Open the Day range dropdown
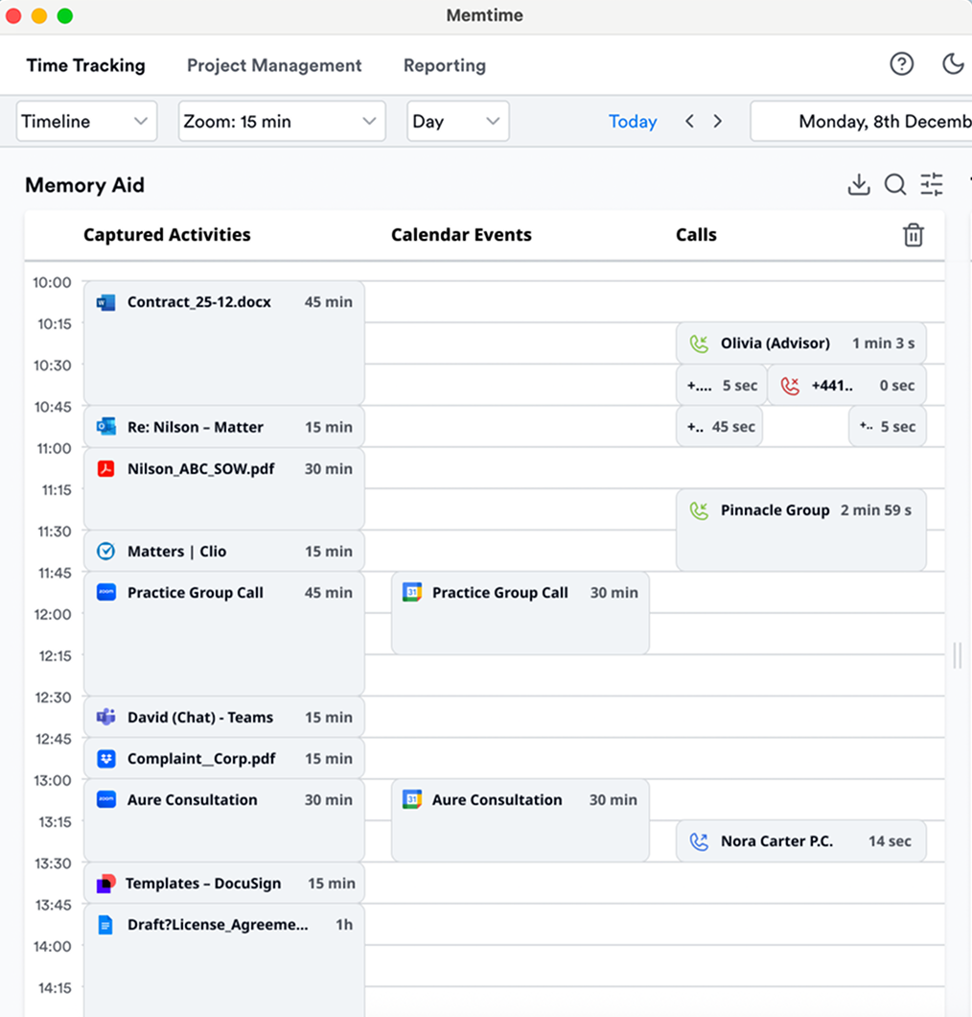972x1017 pixels. click(x=457, y=121)
